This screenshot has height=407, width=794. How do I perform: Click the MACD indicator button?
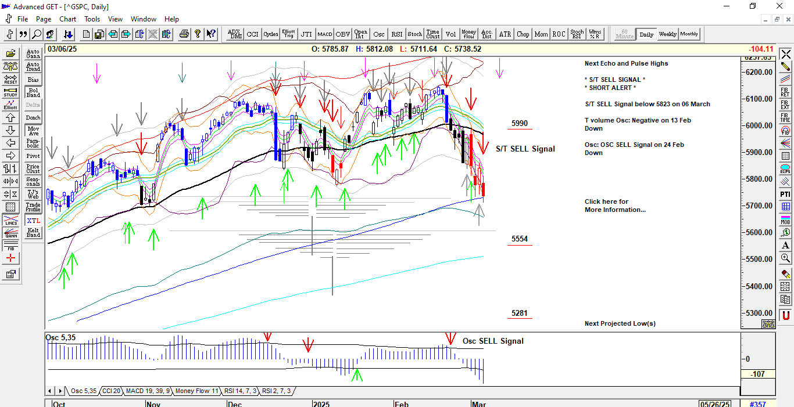(x=325, y=34)
